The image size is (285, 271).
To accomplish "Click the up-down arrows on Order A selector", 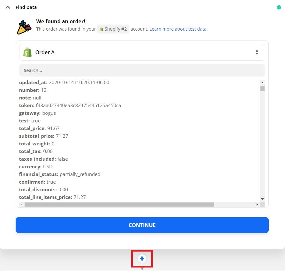I will [257, 52].
